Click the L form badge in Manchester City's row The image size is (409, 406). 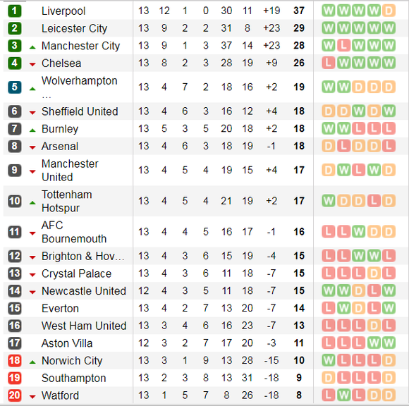[x=343, y=46]
